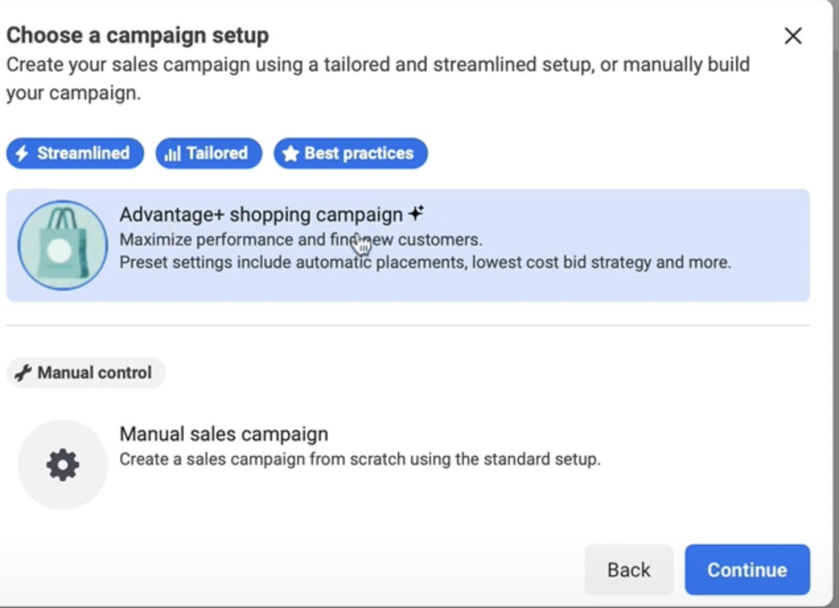Click the "Preset settings include automatic placements" line
Screen dimensions: 839x608
[425, 262]
